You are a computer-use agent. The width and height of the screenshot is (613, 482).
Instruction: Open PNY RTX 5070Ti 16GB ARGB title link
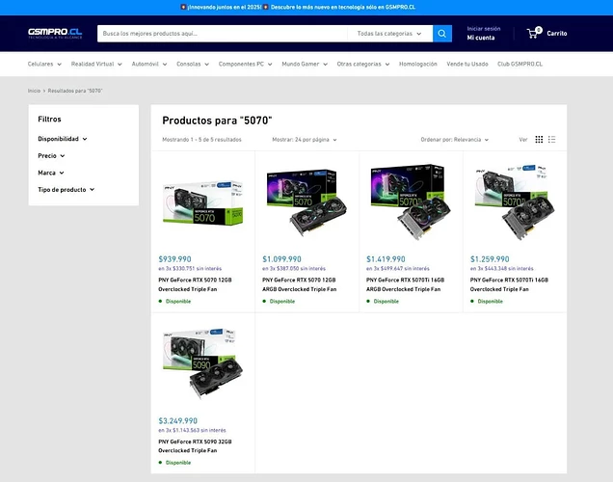[406, 284]
